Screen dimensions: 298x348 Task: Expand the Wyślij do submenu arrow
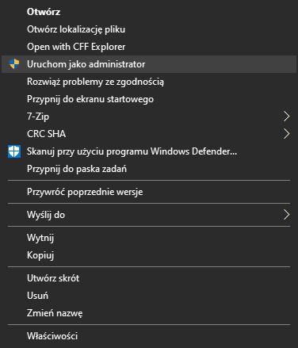click(287, 215)
